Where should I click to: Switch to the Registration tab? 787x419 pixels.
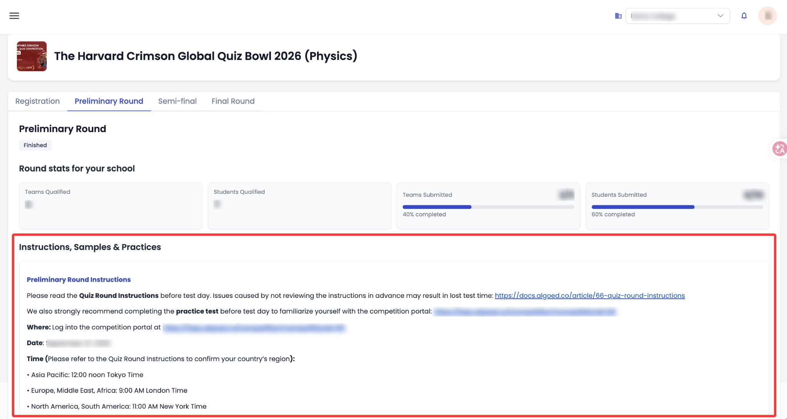(38, 101)
